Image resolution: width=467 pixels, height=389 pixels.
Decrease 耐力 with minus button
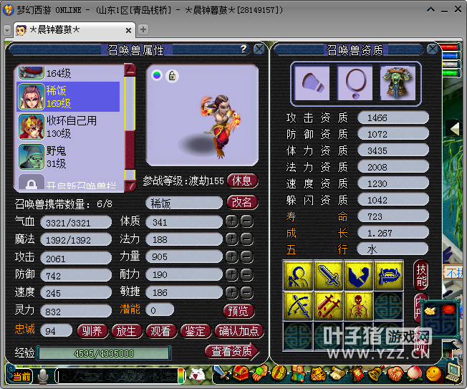coord(247,274)
